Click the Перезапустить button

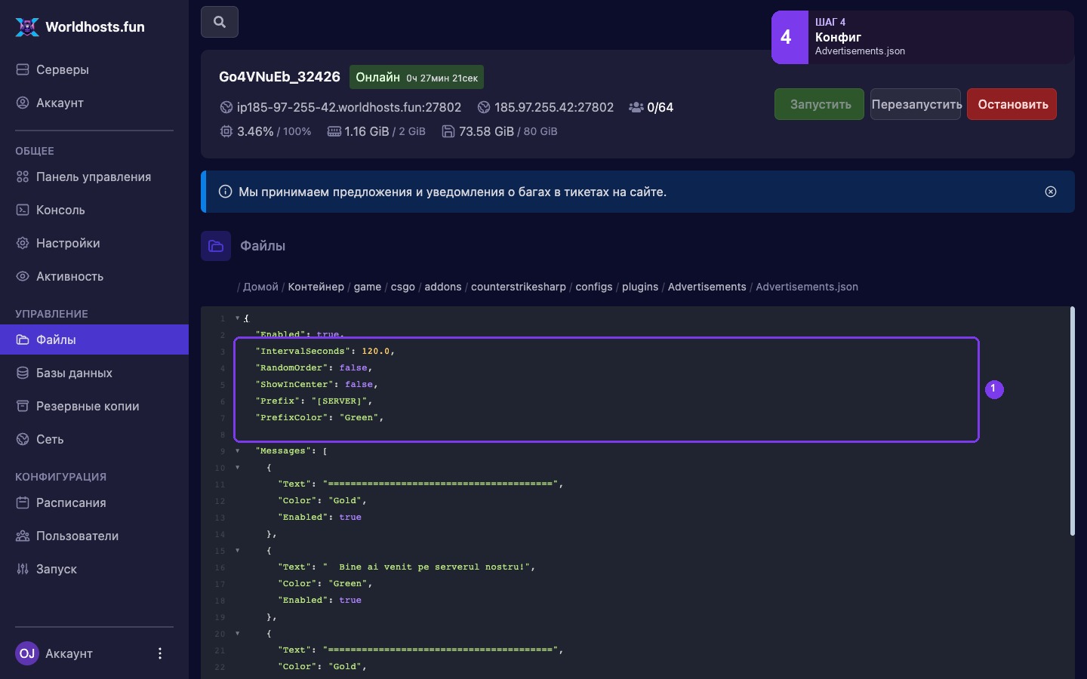click(x=916, y=104)
